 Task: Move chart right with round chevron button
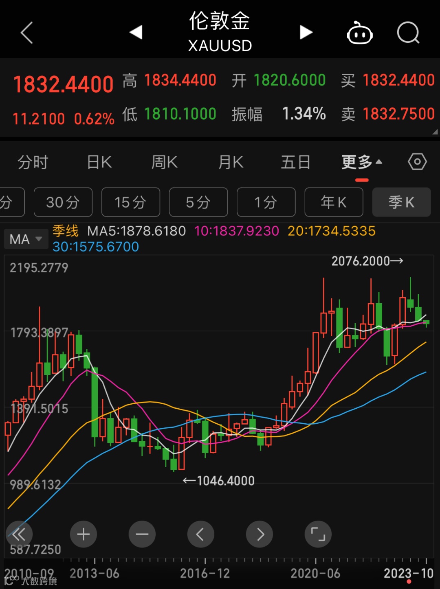click(x=260, y=534)
